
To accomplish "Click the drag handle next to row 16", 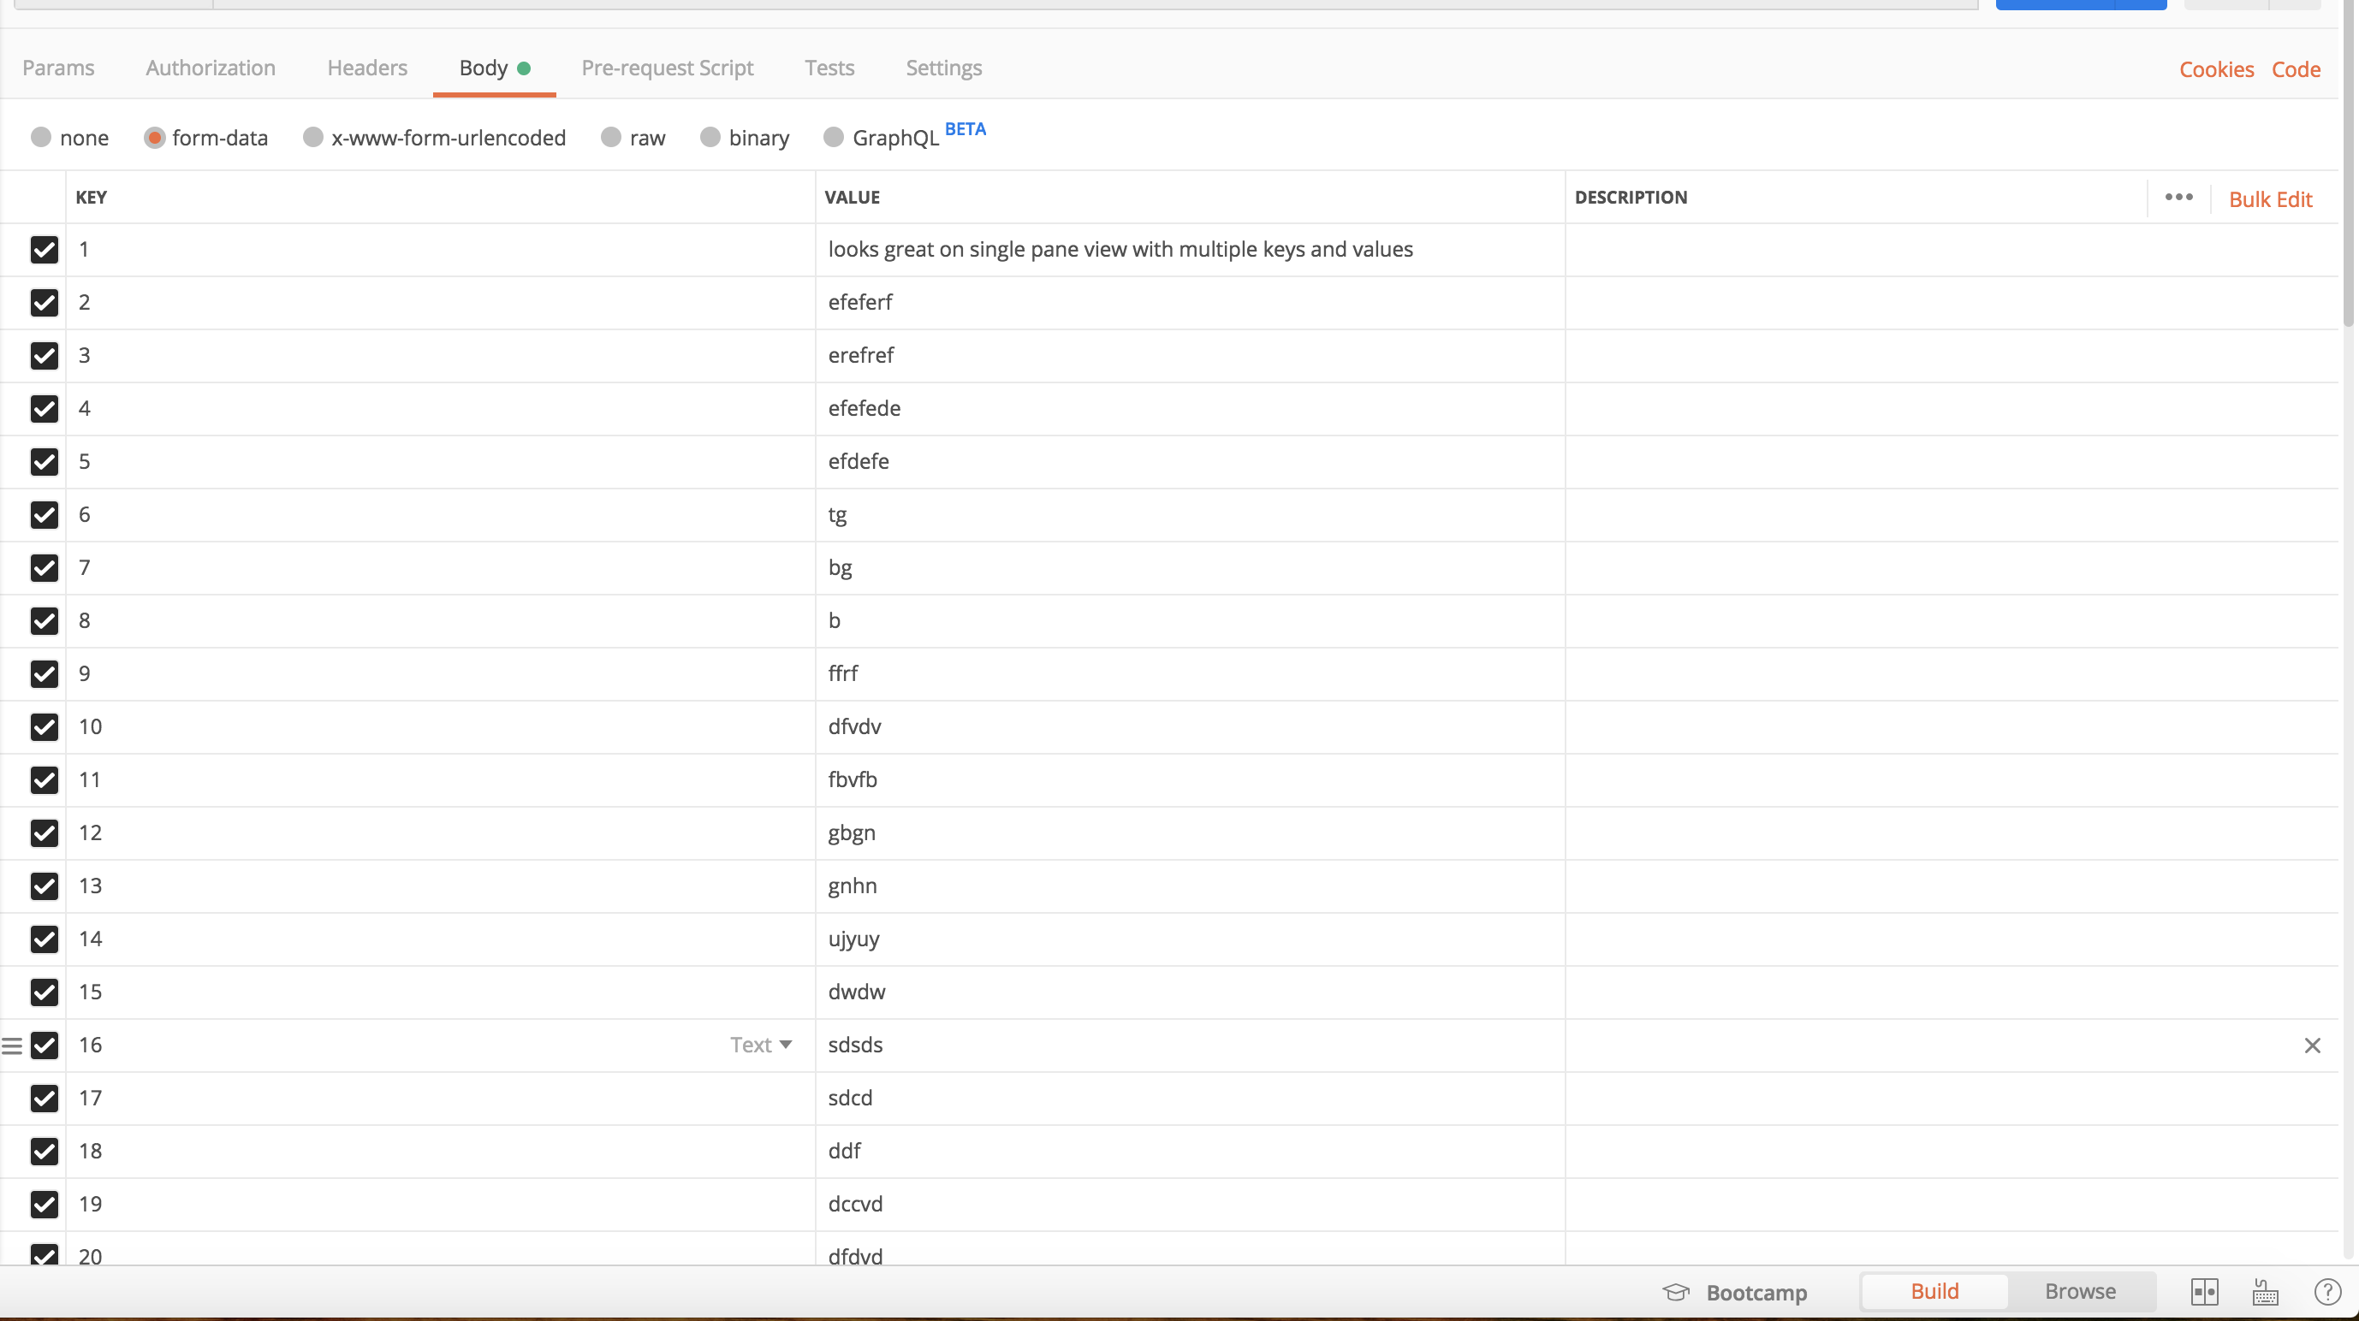I will tap(10, 1045).
